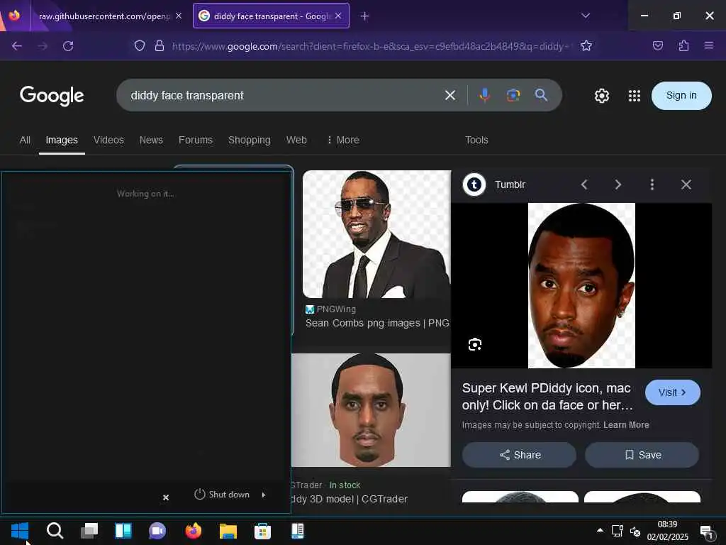Image resolution: width=726 pixels, height=545 pixels.
Task: Open the Firefox hamburger application menu
Action: pos(708,46)
